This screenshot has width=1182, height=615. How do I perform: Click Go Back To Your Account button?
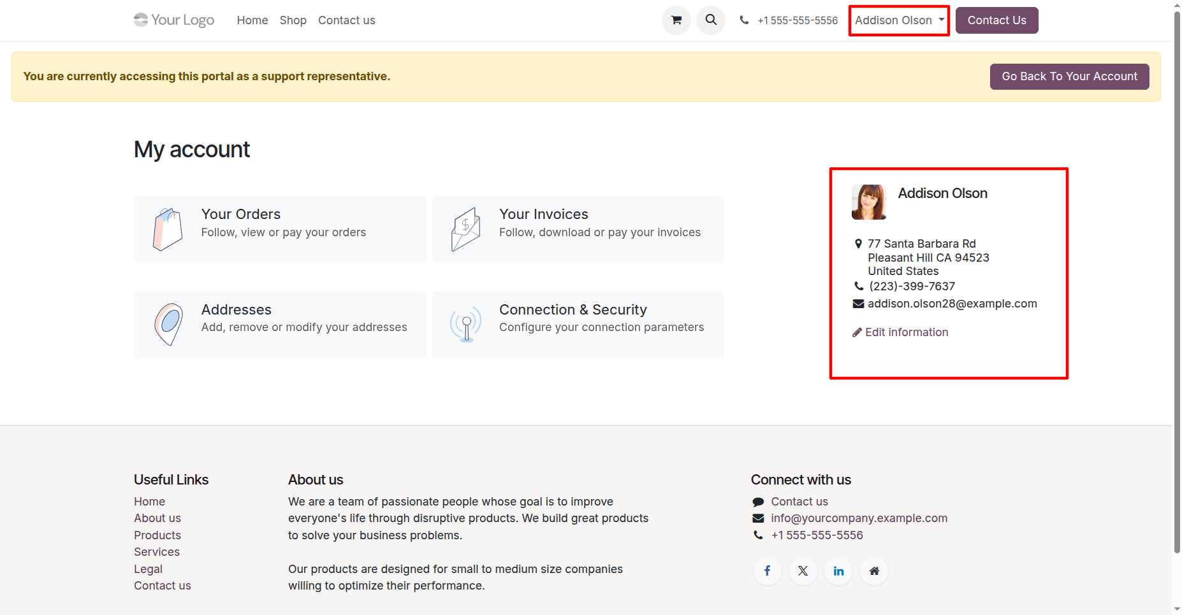point(1070,76)
